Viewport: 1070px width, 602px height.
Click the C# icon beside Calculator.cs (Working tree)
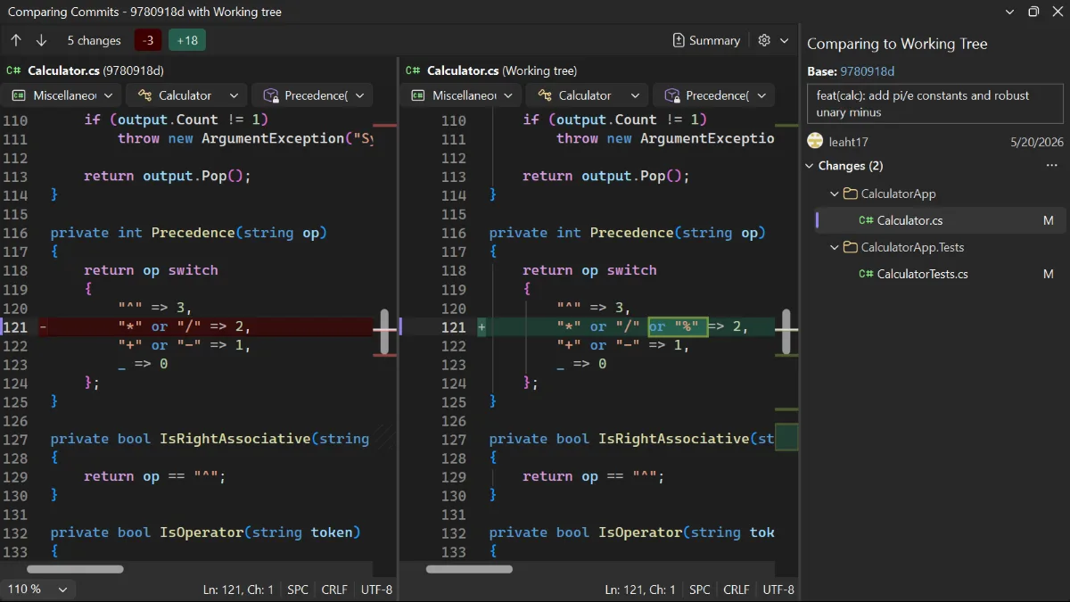pyautogui.click(x=413, y=70)
